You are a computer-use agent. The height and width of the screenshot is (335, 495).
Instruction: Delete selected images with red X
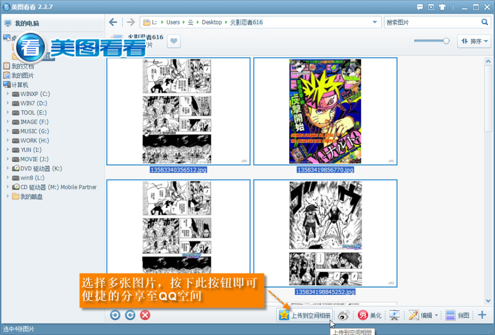pos(145,315)
